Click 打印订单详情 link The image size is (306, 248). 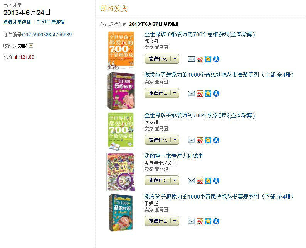pos(50,22)
